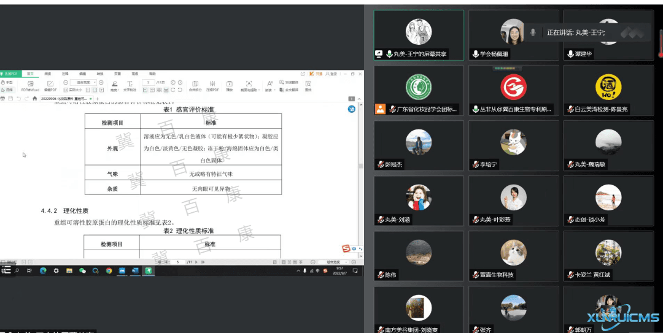This screenshot has height=333, width=663.
Task: Switch to the 手型 hand mode
Action: coord(7,82)
